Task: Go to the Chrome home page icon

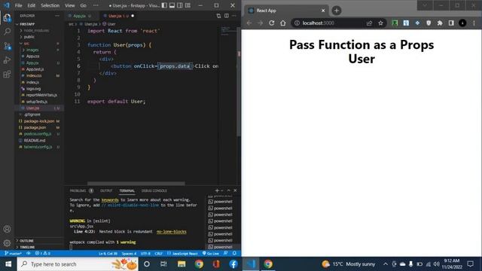Action: coord(283,23)
